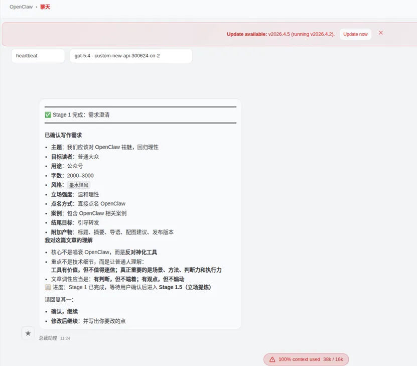
Task: Open the gpt-5.4 model selector
Action: [x=131, y=56]
